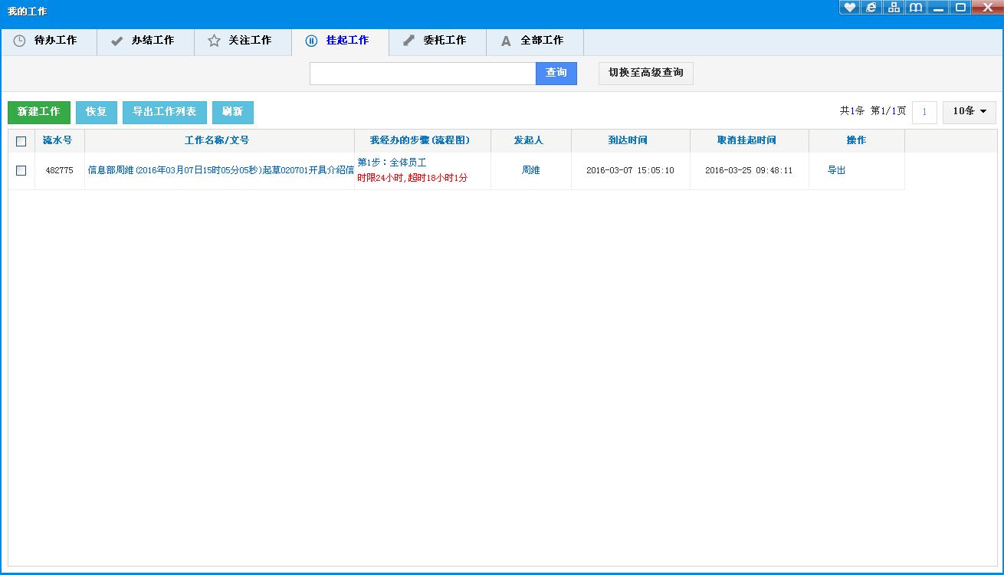The height and width of the screenshot is (575, 1004).
Task: Click 导出工作列表 to export list
Action: [x=164, y=112]
